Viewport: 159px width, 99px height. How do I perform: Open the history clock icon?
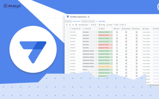[76, 25]
